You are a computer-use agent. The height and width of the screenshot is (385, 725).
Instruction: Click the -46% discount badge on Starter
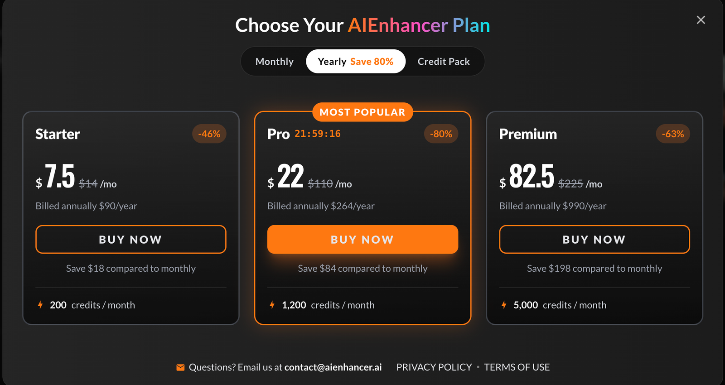pyautogui.click(x=209, y=134)
